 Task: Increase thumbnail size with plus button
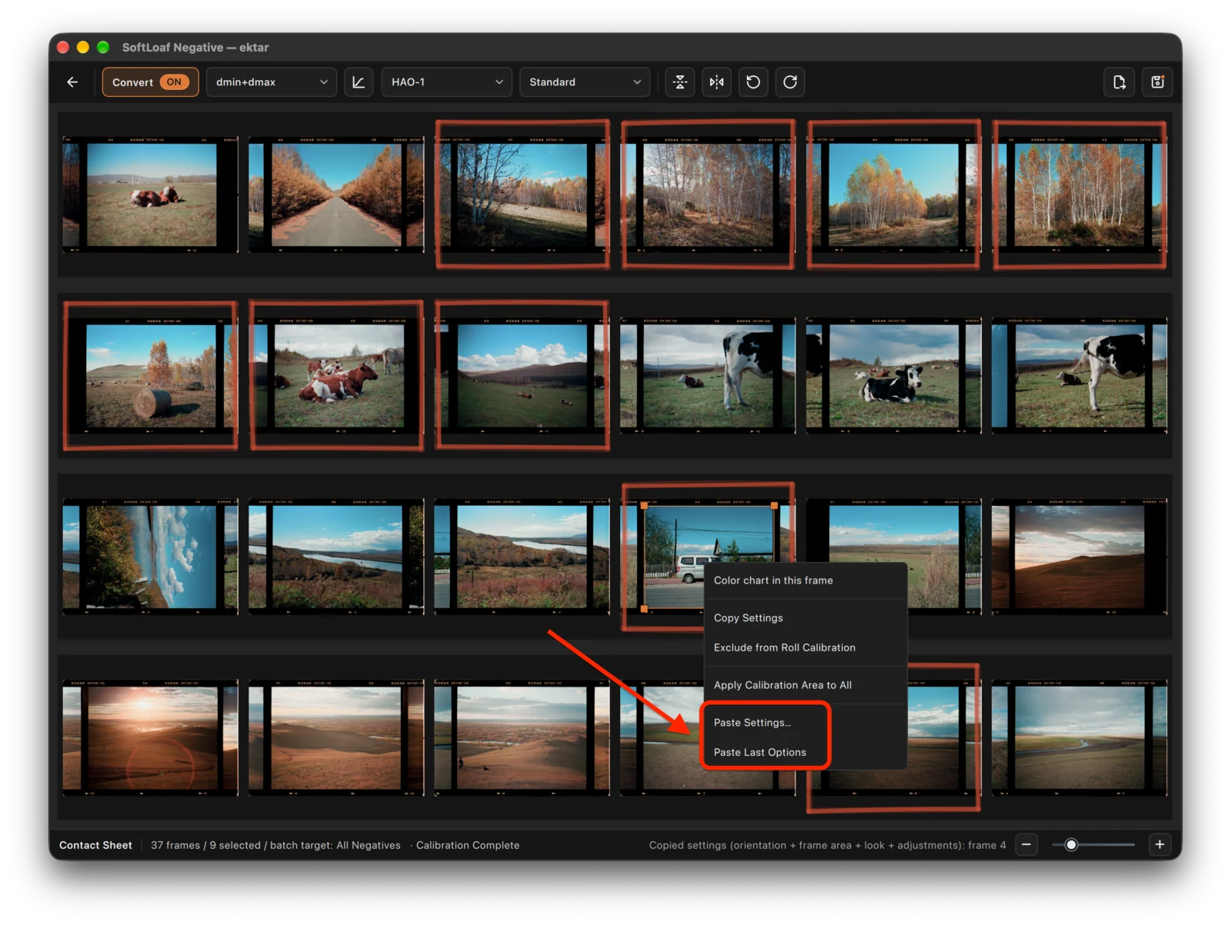coord(1159,845)
